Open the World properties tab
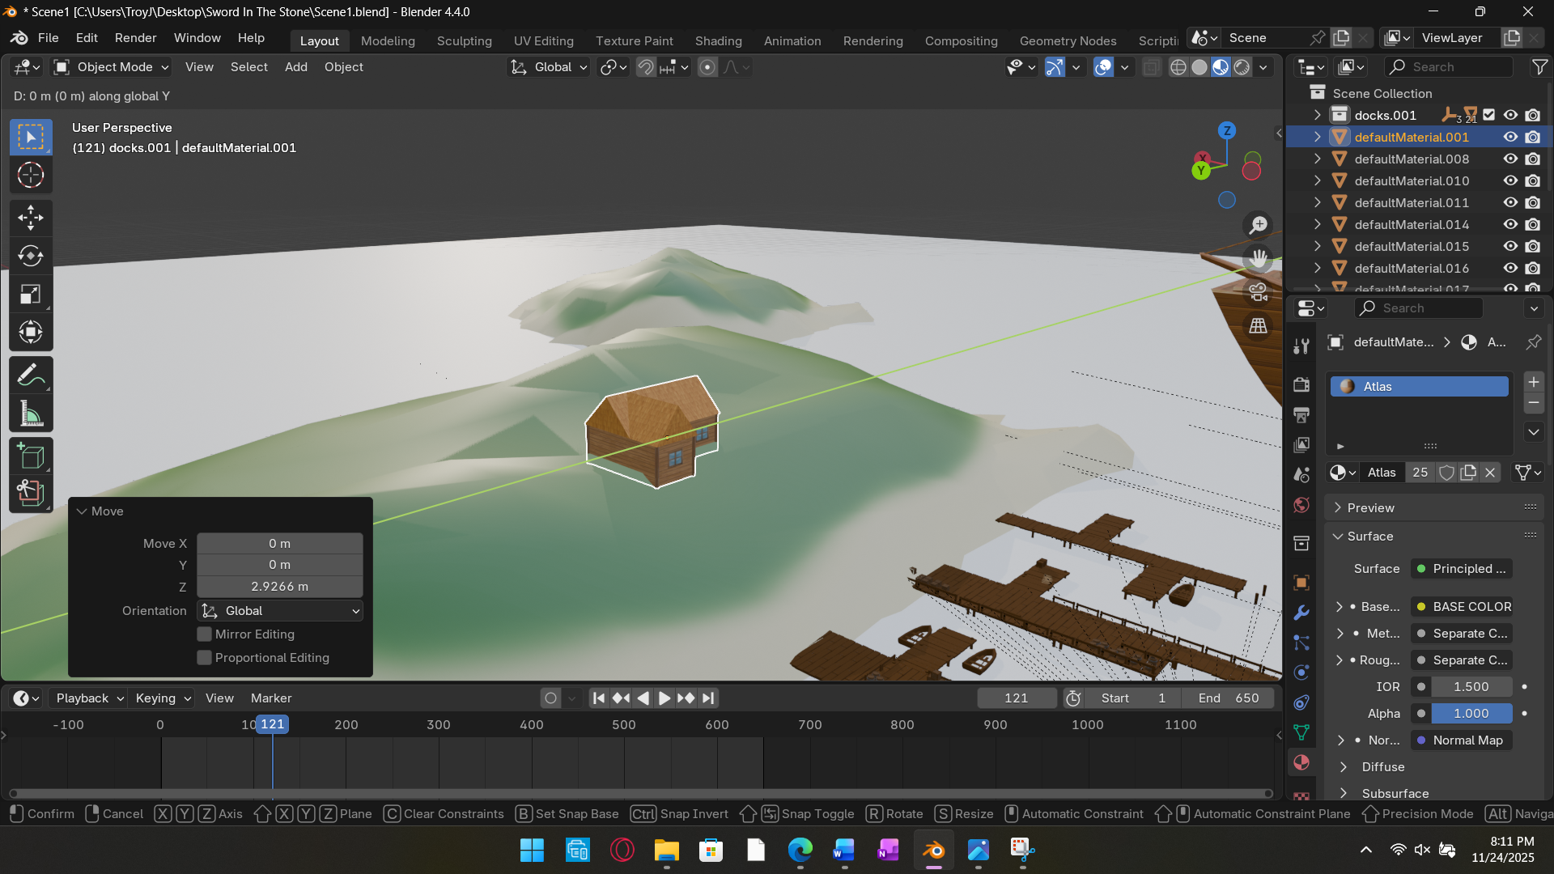 [1301, 505]
